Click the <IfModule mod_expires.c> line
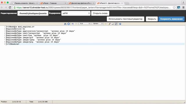Viewport: 186px width, 104px height. [20, 27]
